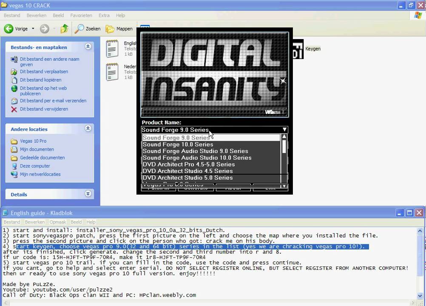The image size is (426, 306).
Task: Open Bestand menu in Kladblok
Action: pyautogui.click(x=12, y=222)
